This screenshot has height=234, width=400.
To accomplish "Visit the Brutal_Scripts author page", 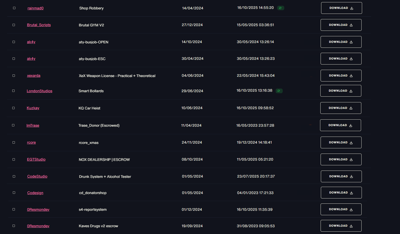I will point(39,25).
